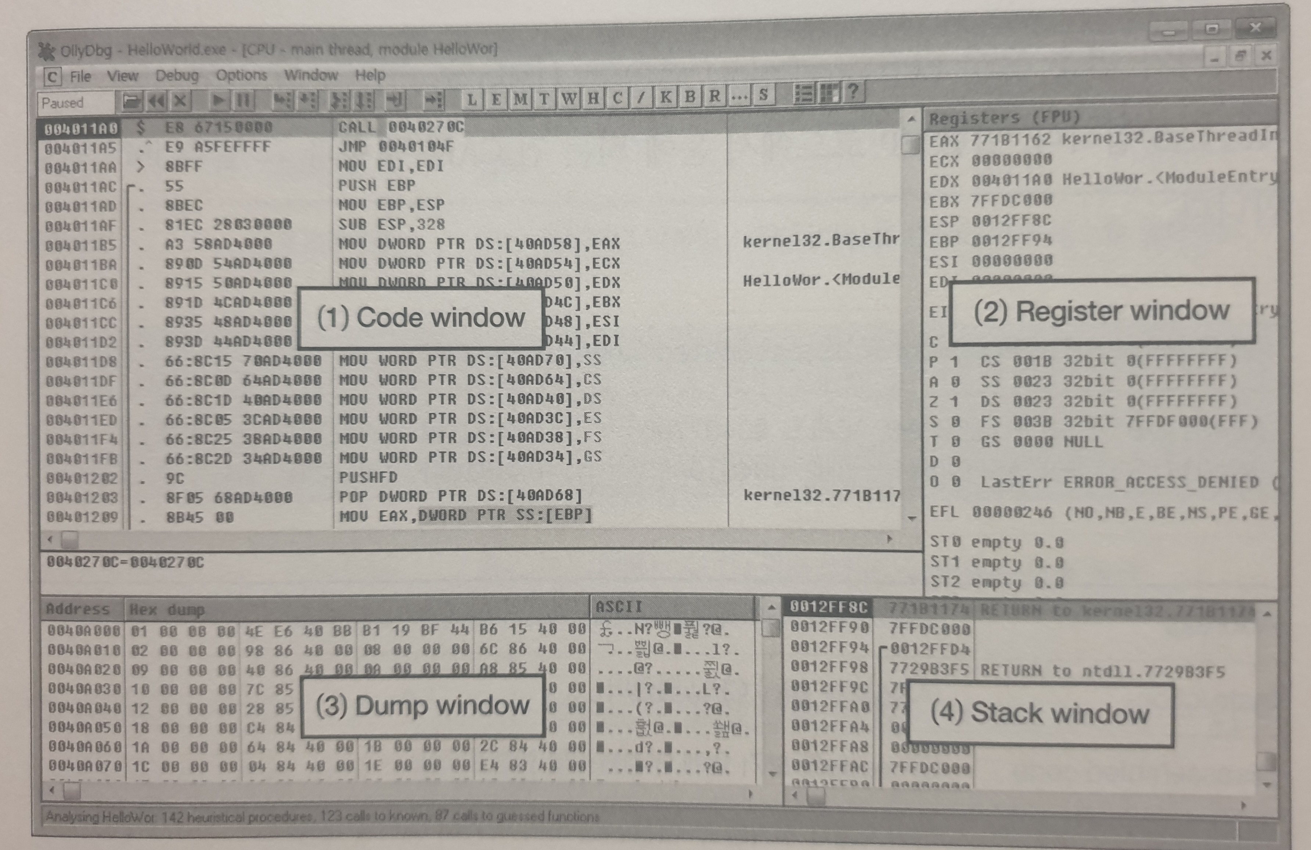Open Breakpoints window with the B button
Screen dimensions: 1311x850
click(689, 97)
